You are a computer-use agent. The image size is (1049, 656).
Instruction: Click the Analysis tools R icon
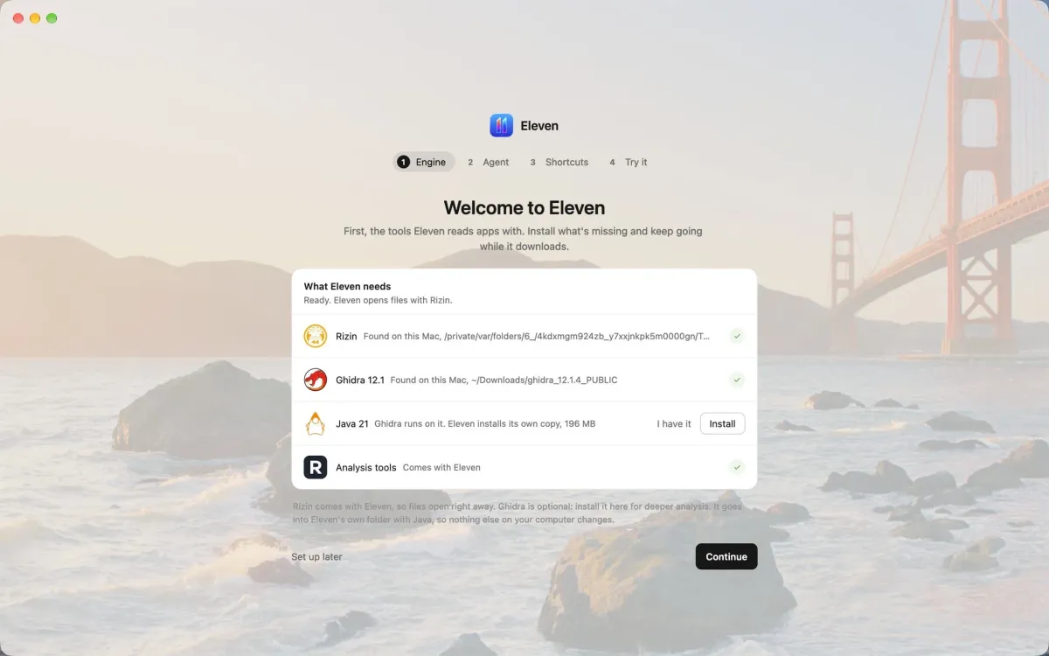[x=316, y=467]
